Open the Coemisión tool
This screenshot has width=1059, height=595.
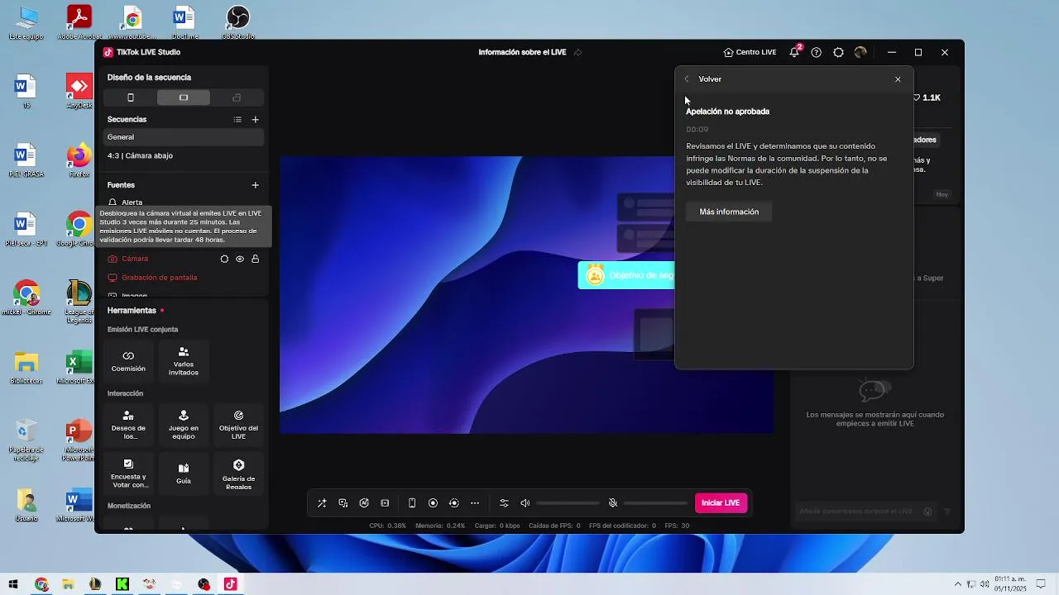coord(128,361)
